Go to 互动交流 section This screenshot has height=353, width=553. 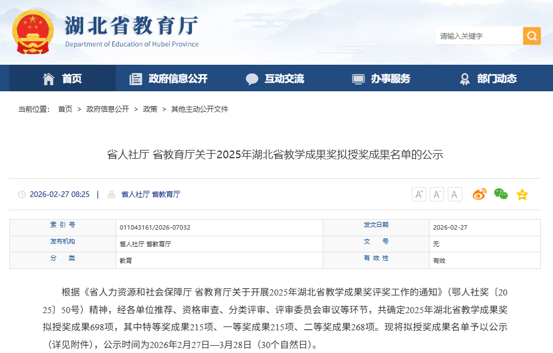275,79
